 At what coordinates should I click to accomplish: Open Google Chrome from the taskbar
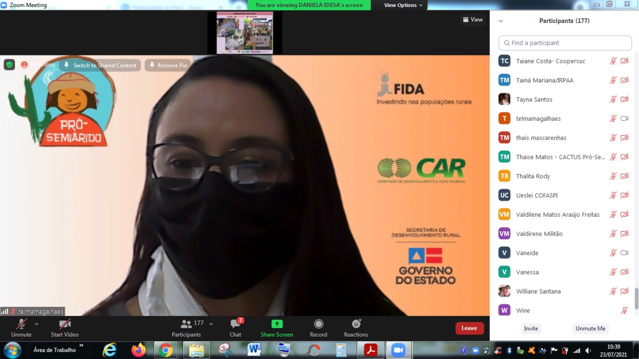pyautogui.click(x=166, y=350)
